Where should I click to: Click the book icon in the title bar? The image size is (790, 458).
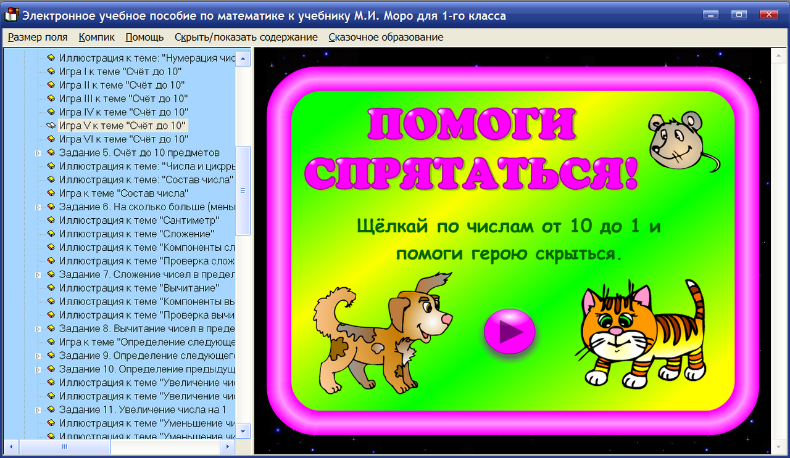coord(10,15)
